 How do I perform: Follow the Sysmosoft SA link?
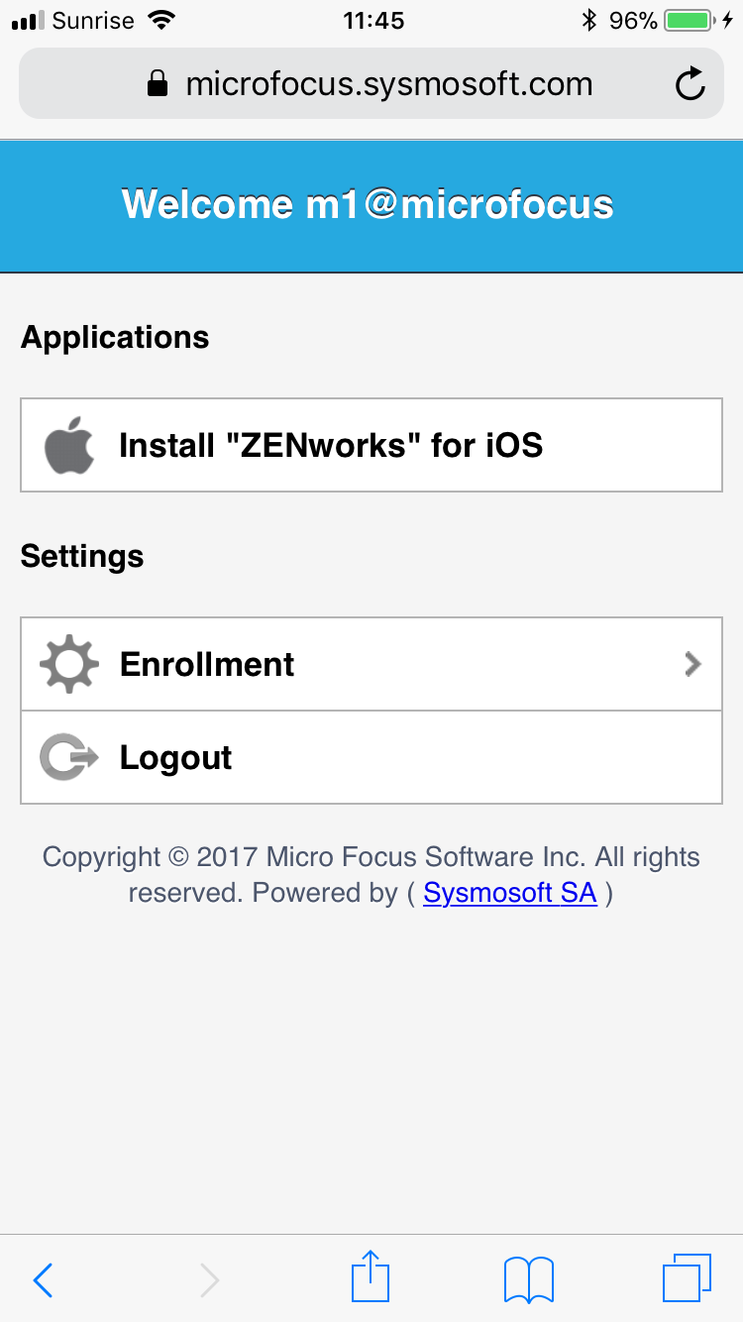(509, 893)
